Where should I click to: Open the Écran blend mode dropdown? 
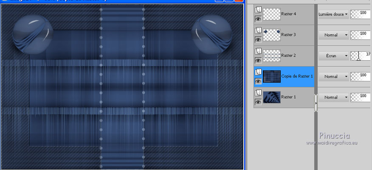click(333, 56)
